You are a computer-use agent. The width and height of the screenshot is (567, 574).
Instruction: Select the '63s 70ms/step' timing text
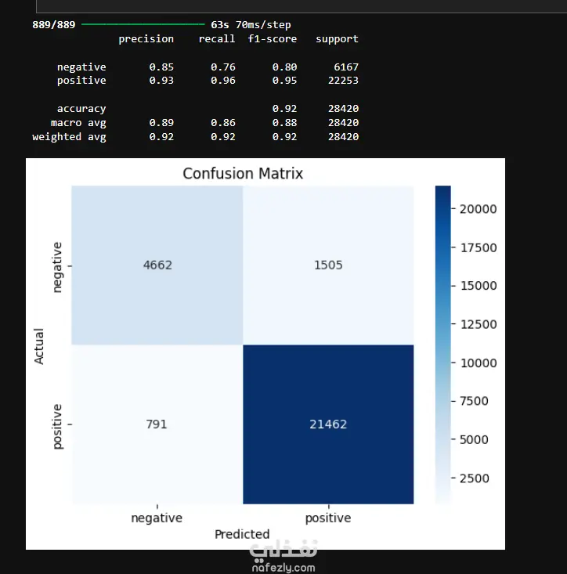click(251, 24)
